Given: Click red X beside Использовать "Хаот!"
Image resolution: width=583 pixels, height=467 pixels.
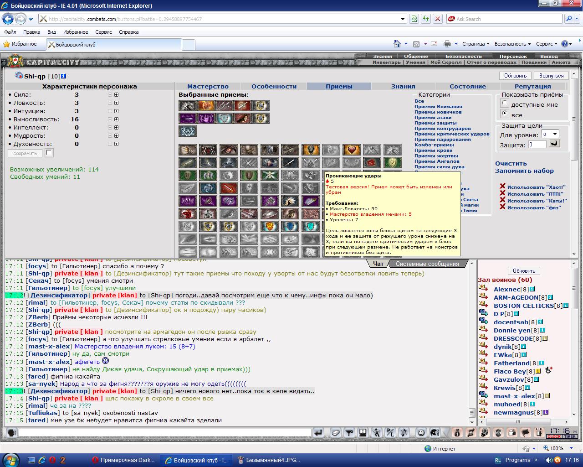Looking at the screenshot, I should point(502,186).
